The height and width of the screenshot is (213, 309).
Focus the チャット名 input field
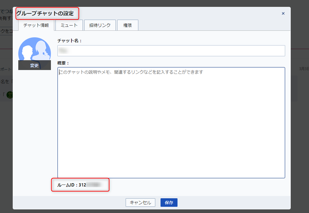[x=171, y=51]
